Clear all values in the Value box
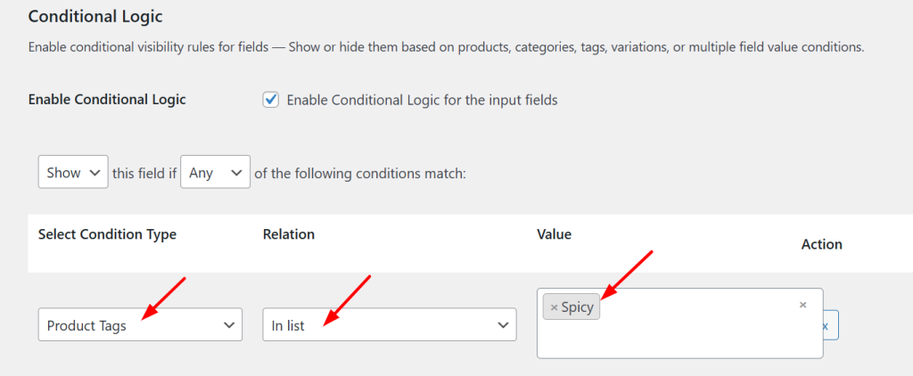The width and height of the screenshot is (913, 376). (x=802, y=305)
